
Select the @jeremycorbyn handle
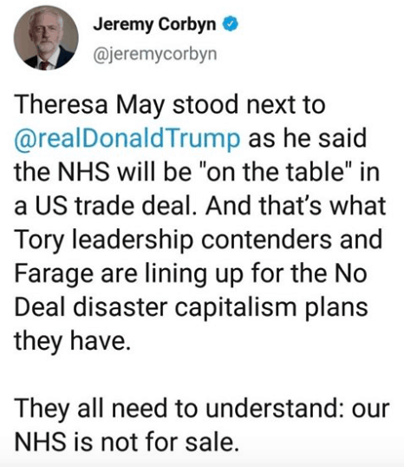155,55
